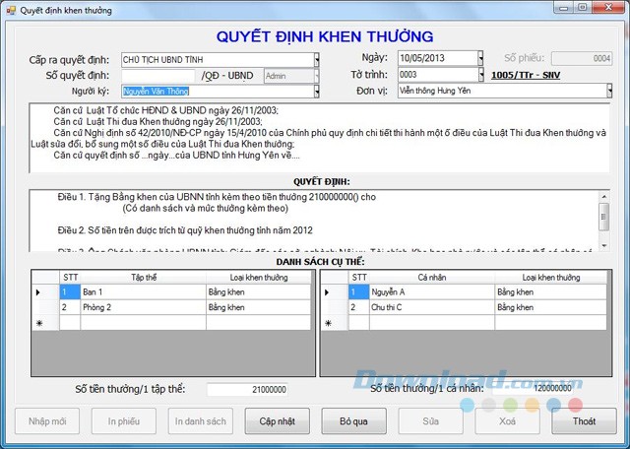630x449 pixels.
Task: Click the window minimize button
Action: [x=564, y=8]
